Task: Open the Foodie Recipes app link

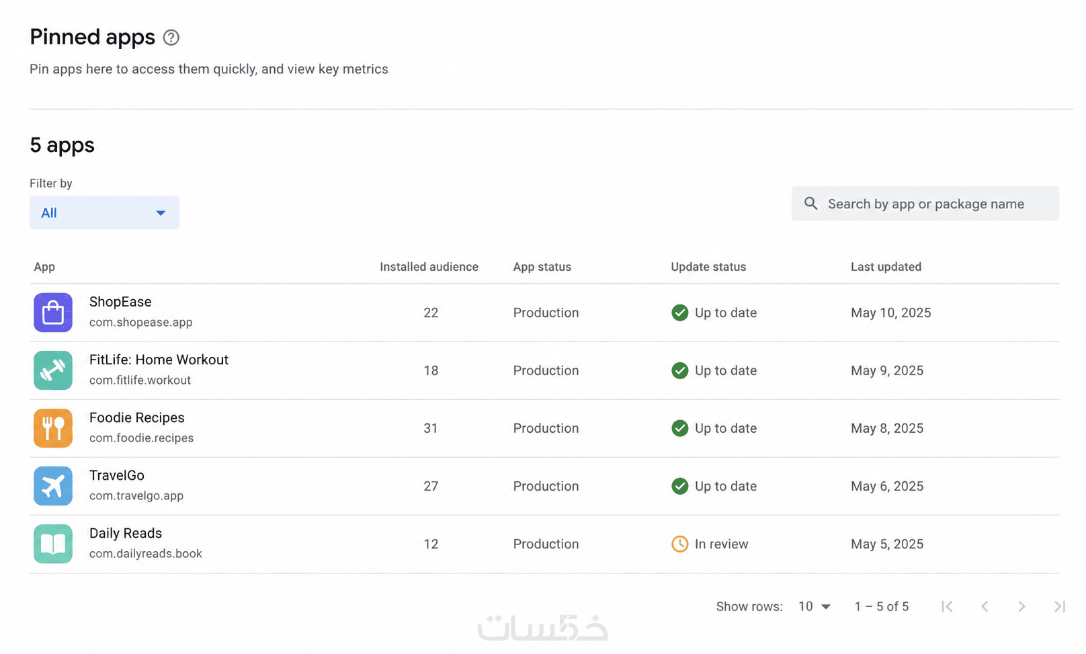Action: pyautogui.click(x=137, y=417)
